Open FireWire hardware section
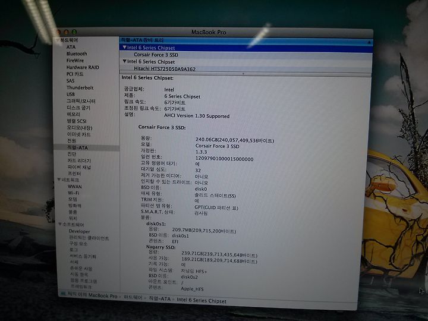This screenshot has height=321, width=428. [75, 61]
